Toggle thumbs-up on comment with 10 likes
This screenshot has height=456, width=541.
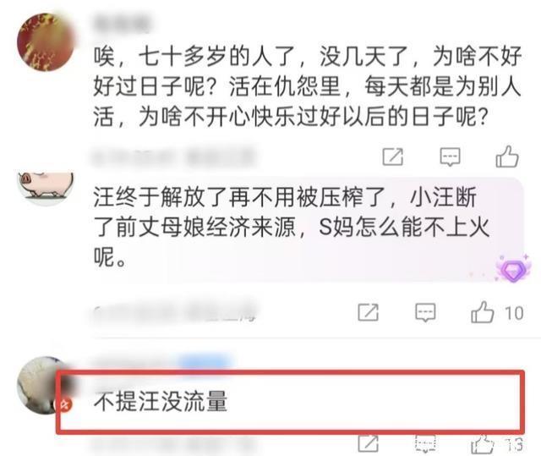(x=483, y=312)
